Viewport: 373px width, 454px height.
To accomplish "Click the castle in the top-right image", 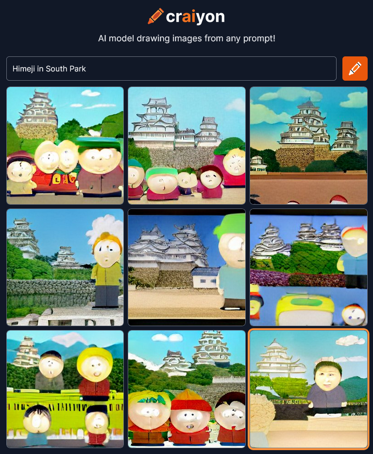I will [x=307, y=135].
